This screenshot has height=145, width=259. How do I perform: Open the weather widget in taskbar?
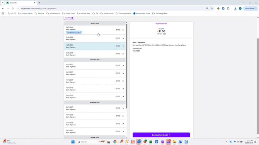9,142
